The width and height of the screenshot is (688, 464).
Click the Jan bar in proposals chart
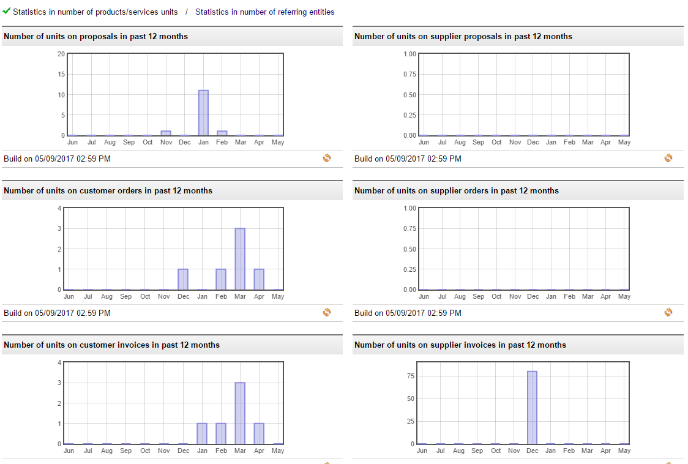pos(203,113)
